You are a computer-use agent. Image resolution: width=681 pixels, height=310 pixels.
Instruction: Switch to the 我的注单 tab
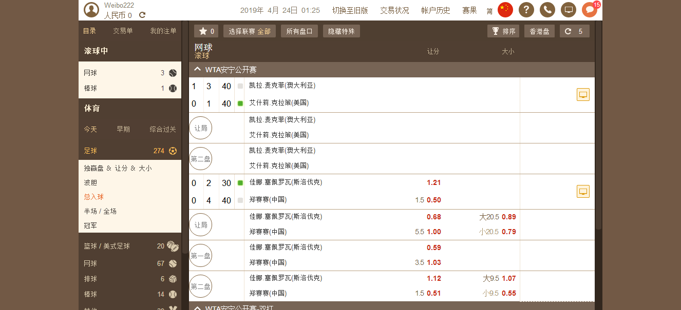click(x=163, y=31)
